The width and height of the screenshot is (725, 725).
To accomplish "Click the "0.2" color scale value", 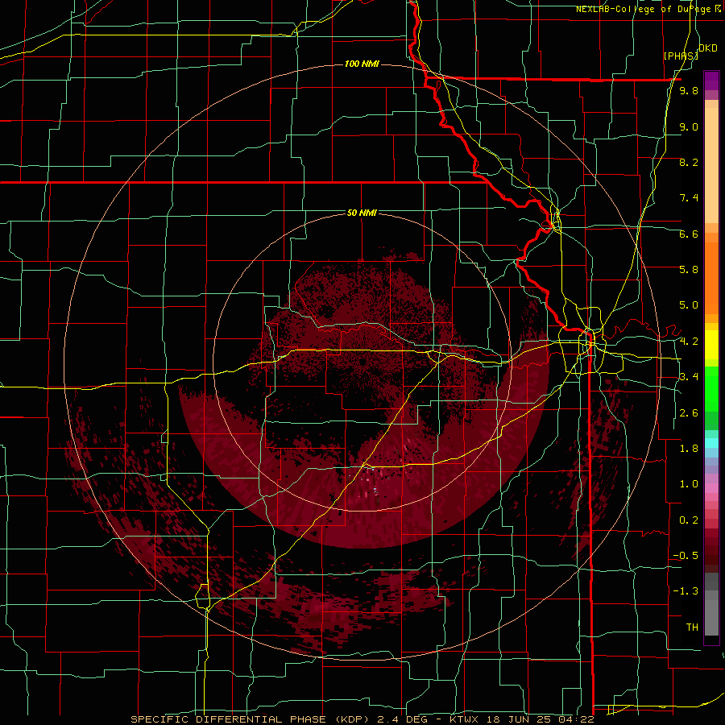I will (689, 520).
